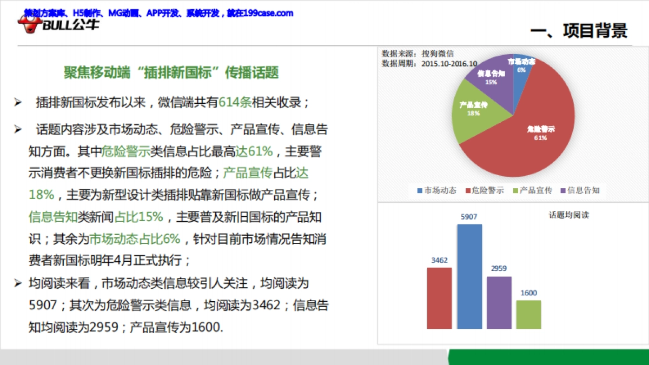Select the green bar labeled 1600

click(528, 314)
